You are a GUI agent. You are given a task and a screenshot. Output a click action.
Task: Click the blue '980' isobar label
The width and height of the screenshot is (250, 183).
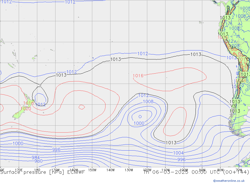[38, 161]
